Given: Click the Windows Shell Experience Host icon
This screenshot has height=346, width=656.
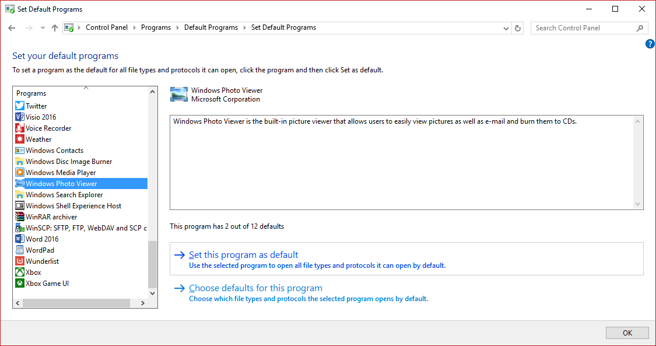Looking at the screenshot, I should (20, 206).
